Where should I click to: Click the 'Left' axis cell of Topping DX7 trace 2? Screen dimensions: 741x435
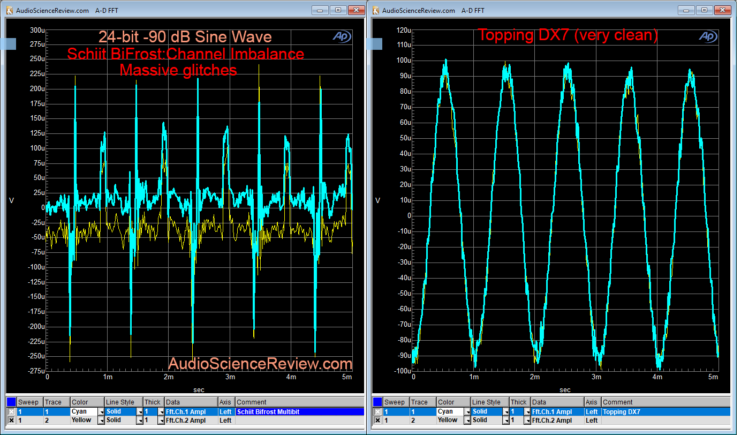pos(592,420)
